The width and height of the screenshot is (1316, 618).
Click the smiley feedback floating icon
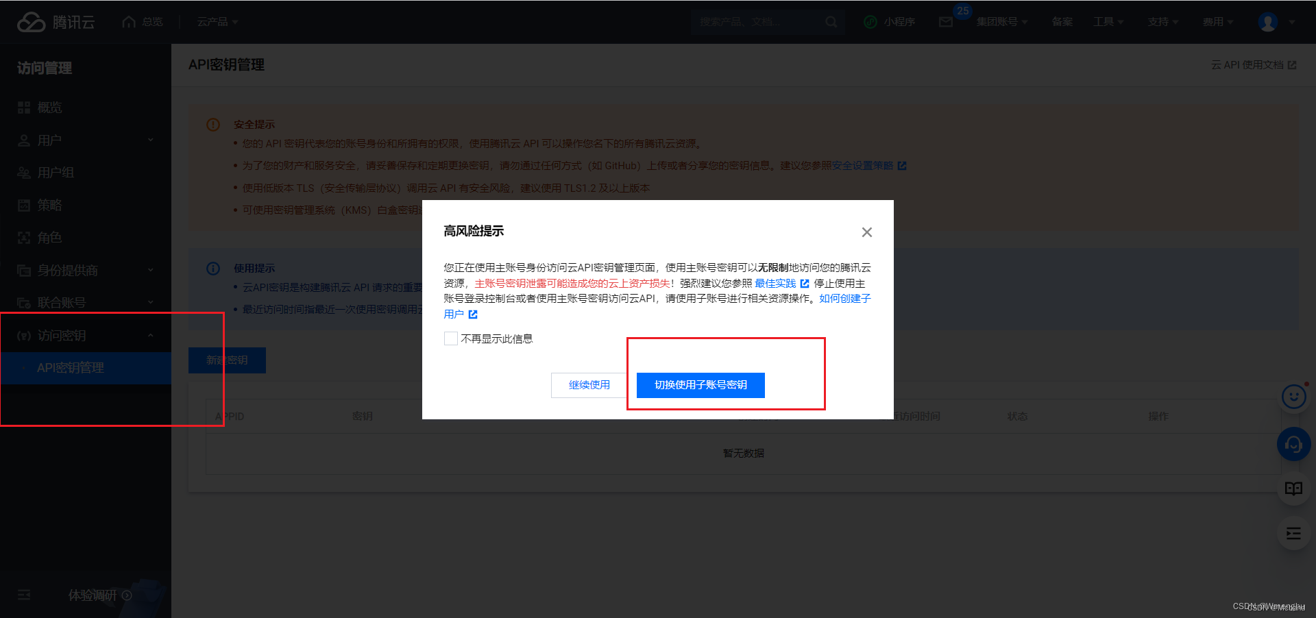click(1294, 397)
